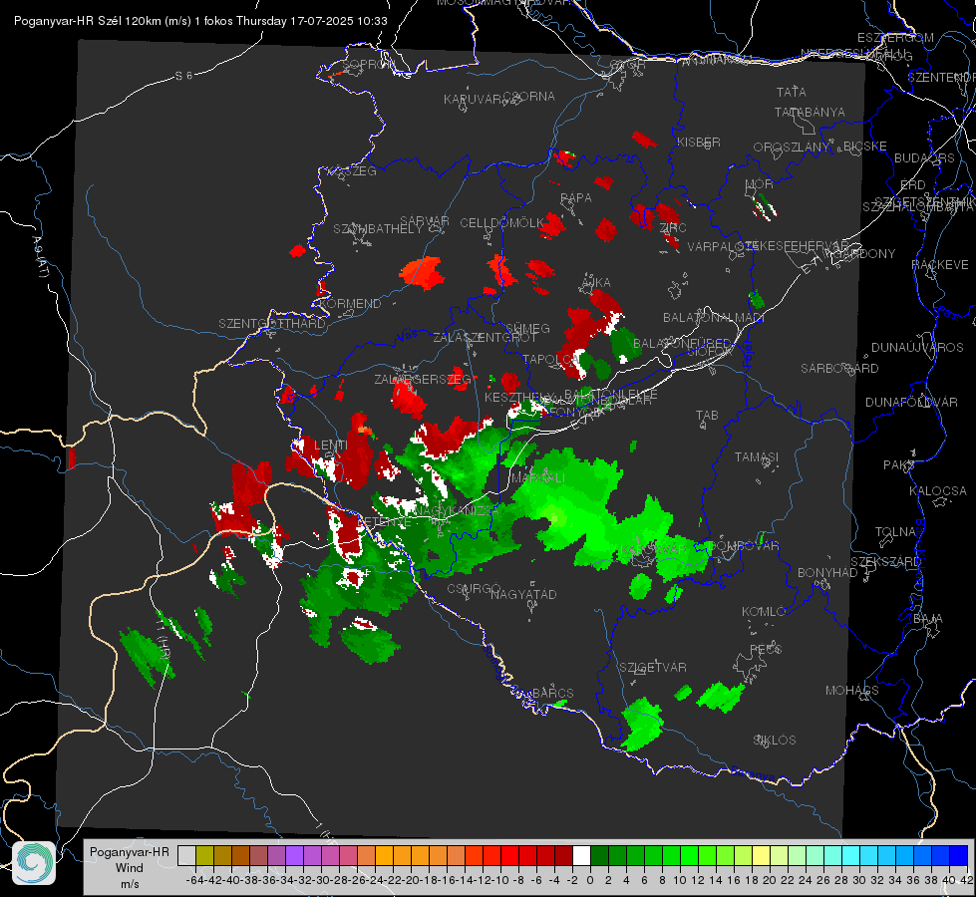Click the KAPOSVAR city label
Image resolution: width=976 pixels, height=897 pixels.
[653, 549]
